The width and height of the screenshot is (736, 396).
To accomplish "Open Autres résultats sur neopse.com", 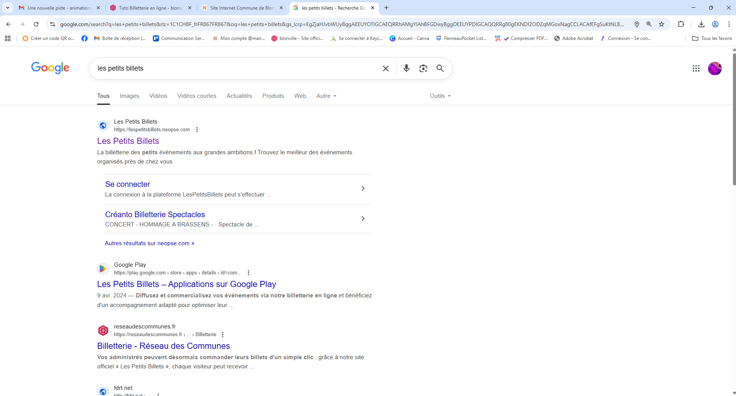I will (149, 243).
